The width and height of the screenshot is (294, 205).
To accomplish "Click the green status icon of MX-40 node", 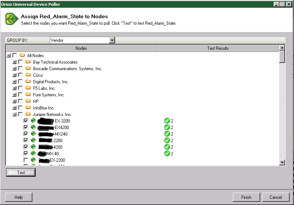I will 33,153.
